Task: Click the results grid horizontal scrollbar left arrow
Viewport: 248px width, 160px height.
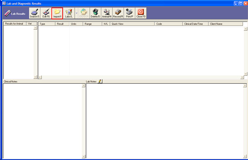Action: tap(40, 77)
